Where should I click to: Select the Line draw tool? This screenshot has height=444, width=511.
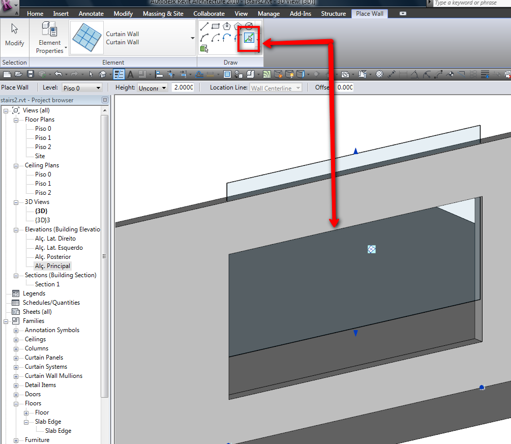point(204,26)
